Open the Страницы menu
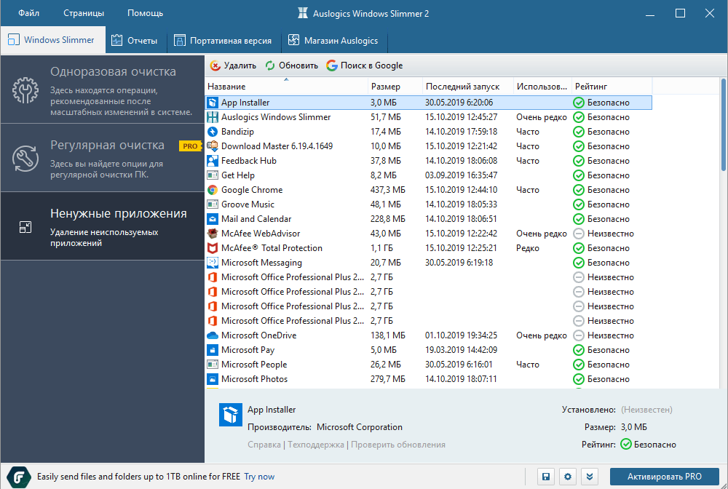Viewport: 728px width, 489px height. pos(84,13)
